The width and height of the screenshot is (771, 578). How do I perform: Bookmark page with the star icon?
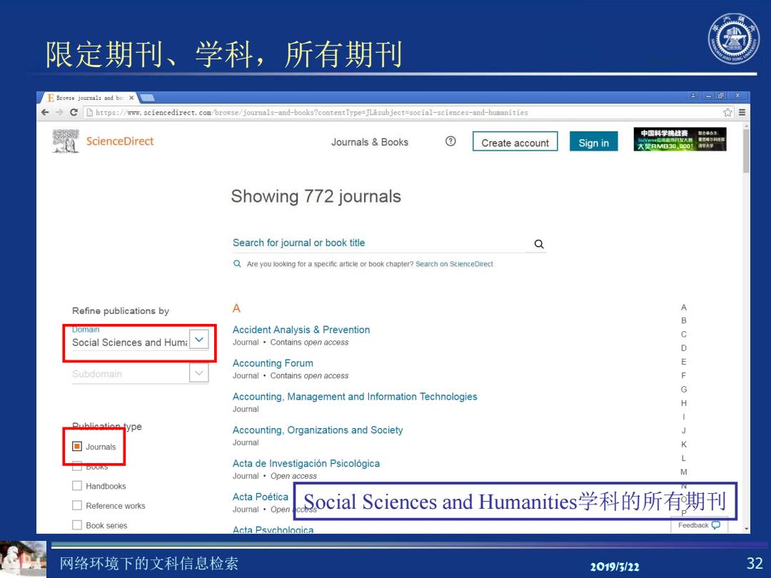pyautogui.click(x=727, y=113)
